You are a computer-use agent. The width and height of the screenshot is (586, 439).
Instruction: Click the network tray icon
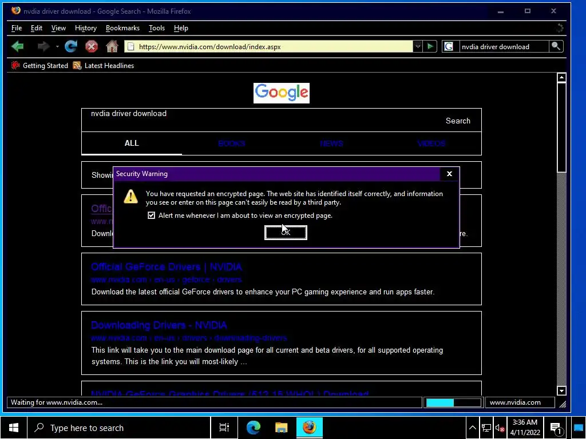(x=486, y=428)
